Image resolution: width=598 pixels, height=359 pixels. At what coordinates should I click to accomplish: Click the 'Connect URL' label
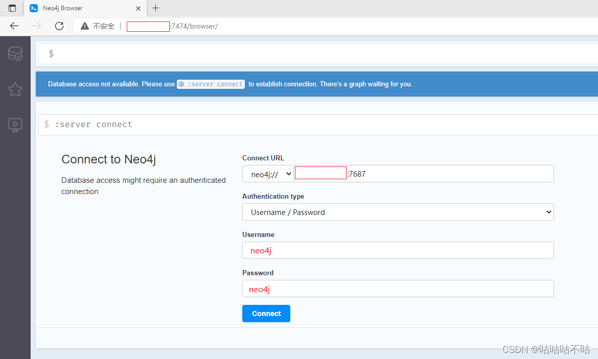coord(263,158)
